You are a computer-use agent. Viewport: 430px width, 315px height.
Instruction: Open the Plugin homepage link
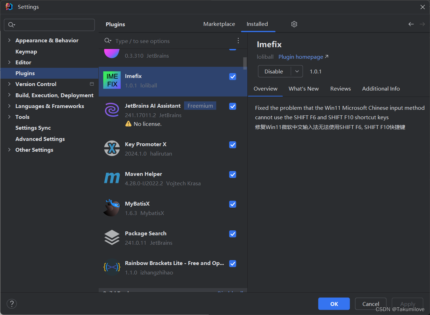pos(303,57)
